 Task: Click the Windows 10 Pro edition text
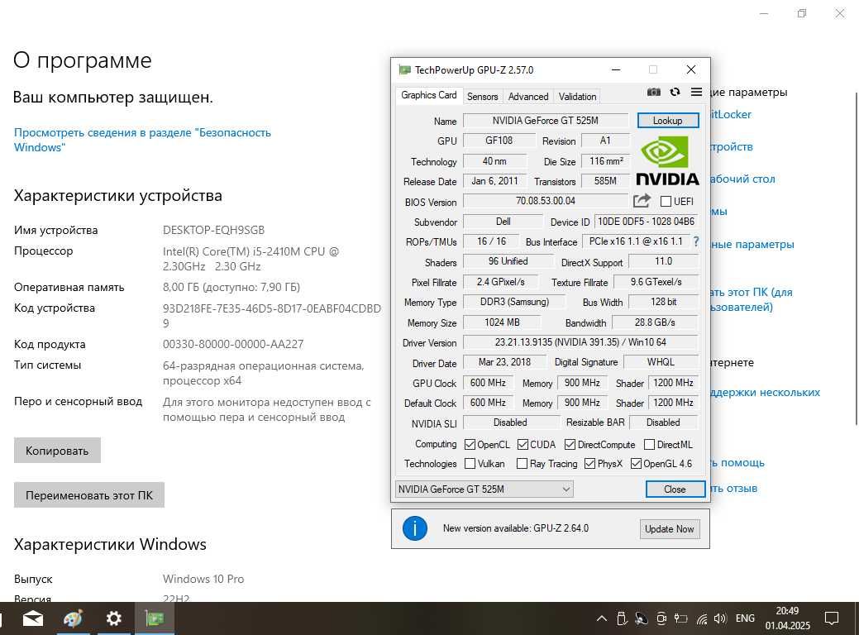pyautogui.click(x=203, y=579)
